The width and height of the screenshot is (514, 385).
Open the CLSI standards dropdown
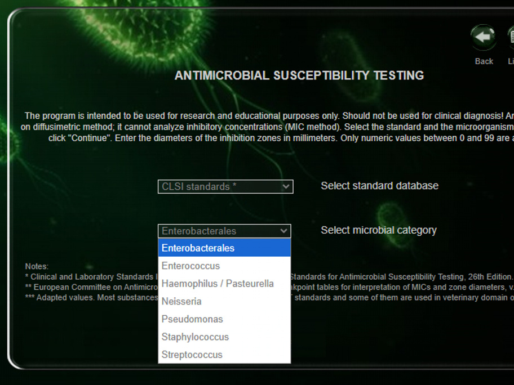225,186
